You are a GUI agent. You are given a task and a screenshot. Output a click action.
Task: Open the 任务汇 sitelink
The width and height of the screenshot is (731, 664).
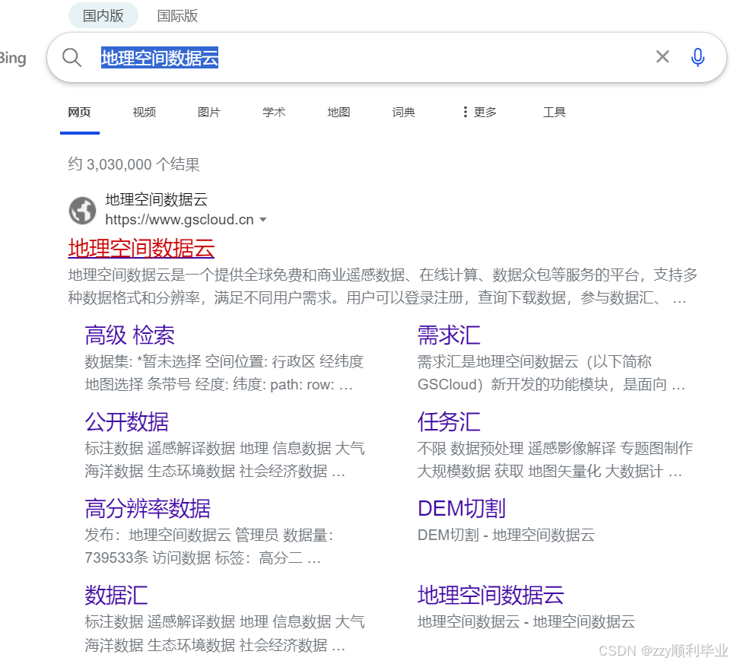(449, 421)
